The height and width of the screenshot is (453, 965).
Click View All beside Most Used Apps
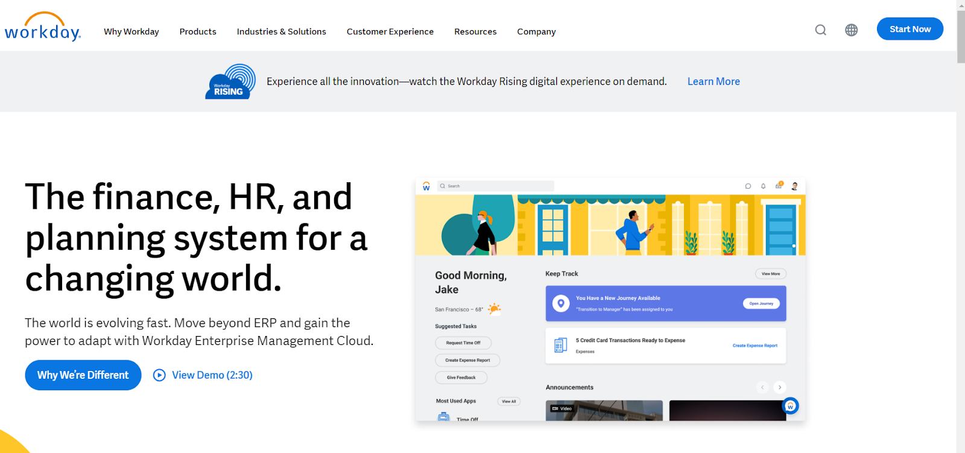(x=509, y=401)
